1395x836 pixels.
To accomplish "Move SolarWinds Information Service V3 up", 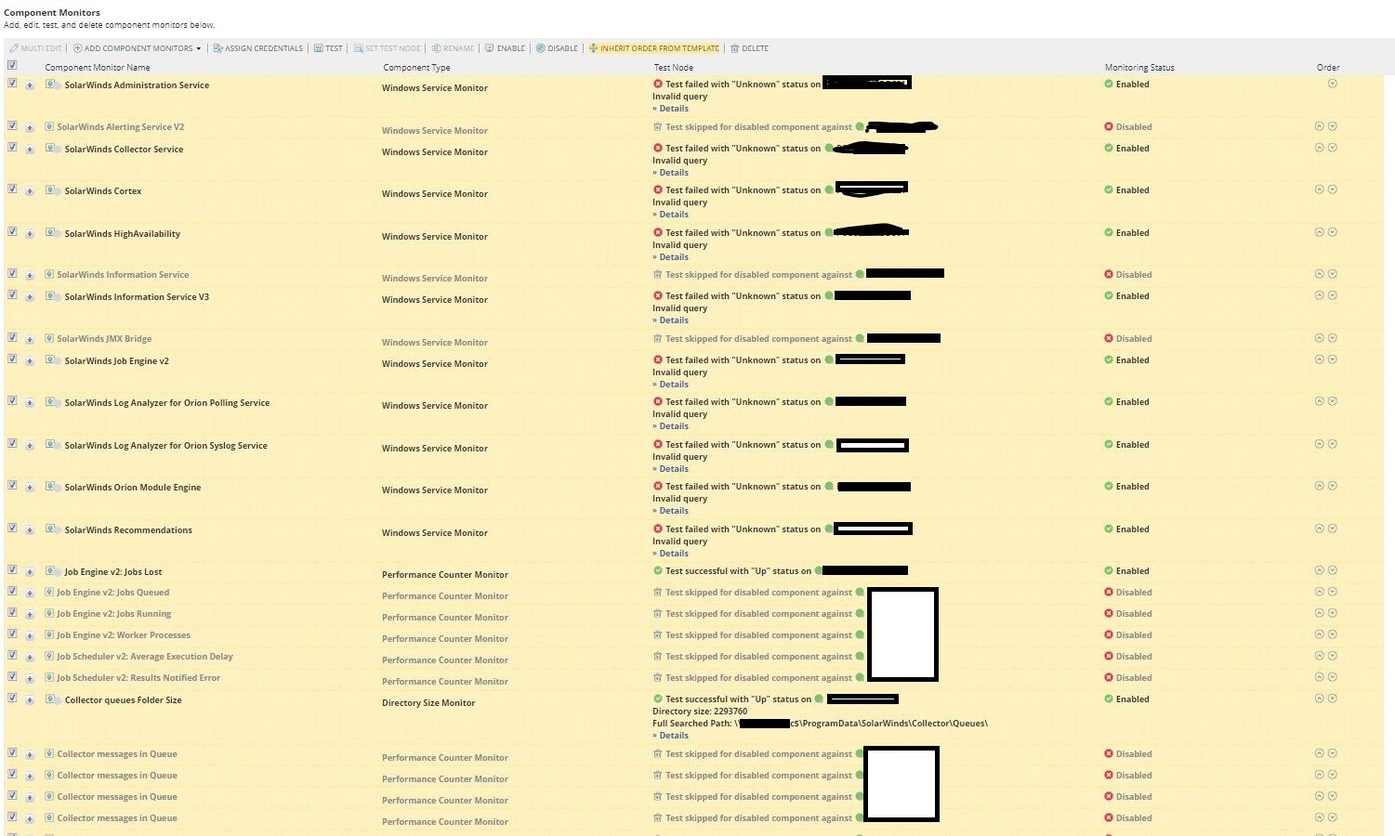I will pos(1319,295).
